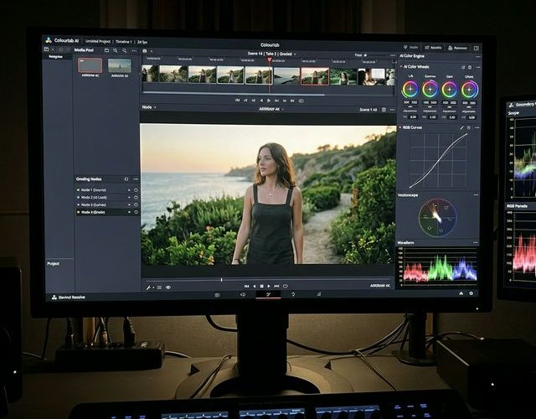Screen dimensions: 536x419
Task: Select the second clip thumbnail in Media Pool
Action: click(x=119, y=65)
